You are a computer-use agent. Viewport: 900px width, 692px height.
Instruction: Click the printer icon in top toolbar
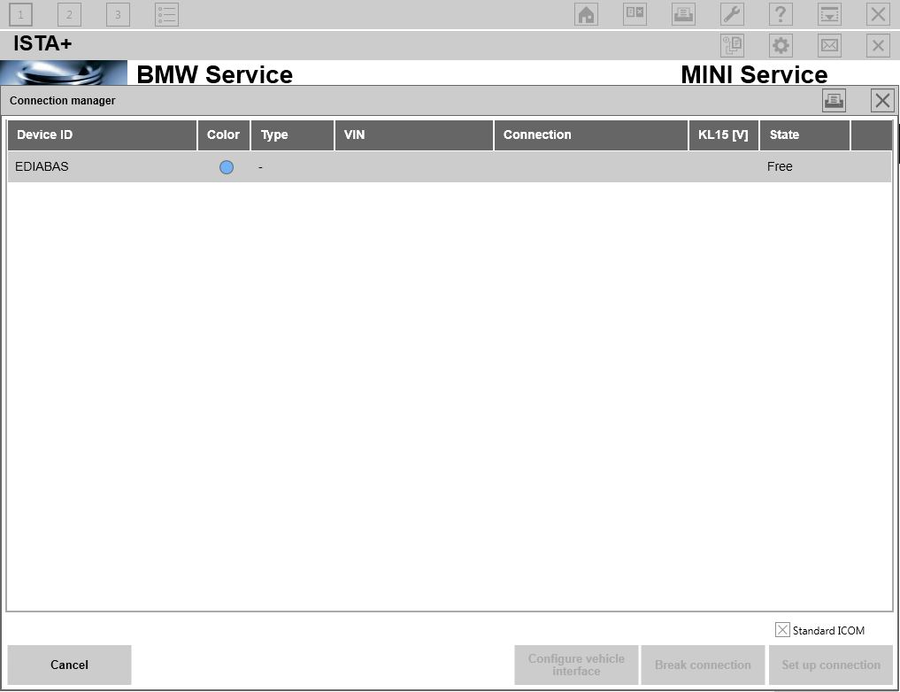tap(683, 14)
